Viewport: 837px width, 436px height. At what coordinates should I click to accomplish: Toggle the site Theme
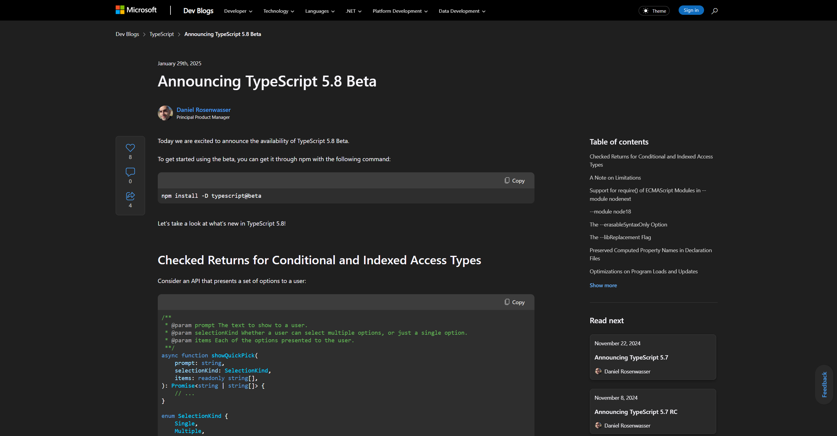[654, 11]
